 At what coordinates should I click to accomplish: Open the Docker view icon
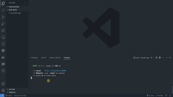point(3,57)
